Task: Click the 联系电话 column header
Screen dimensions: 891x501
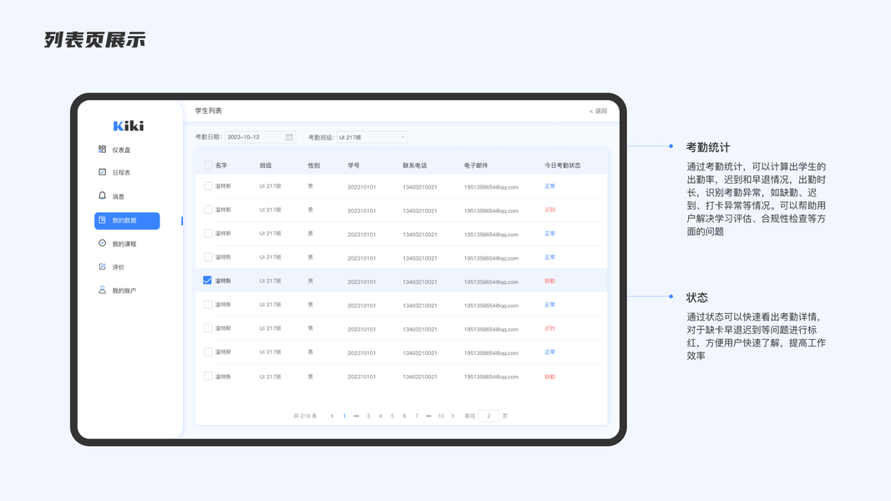Action: point(415,165)
